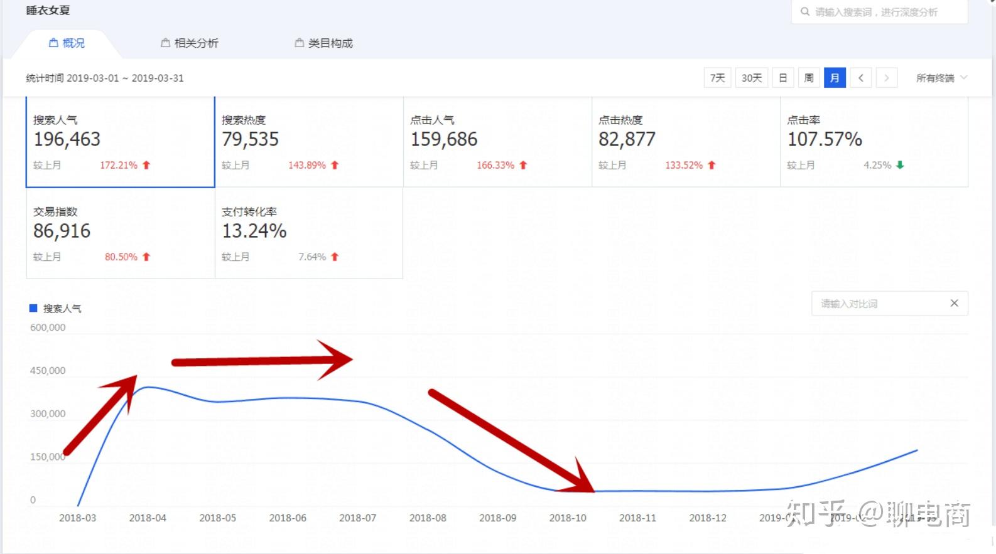Toggle the 搜索人气 chart legend swatch

(33, 308)
